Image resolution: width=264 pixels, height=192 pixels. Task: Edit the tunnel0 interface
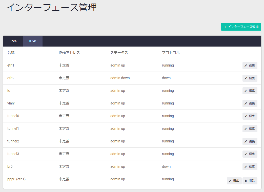click(250, 116)
